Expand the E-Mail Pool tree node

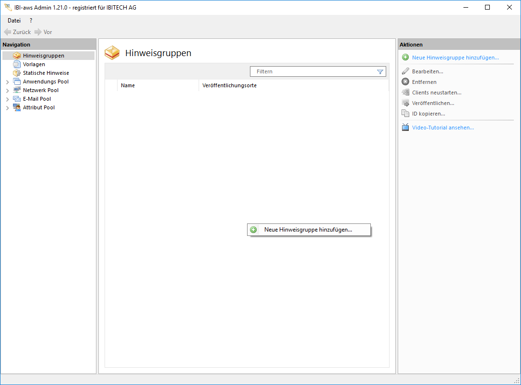point(8,99)
